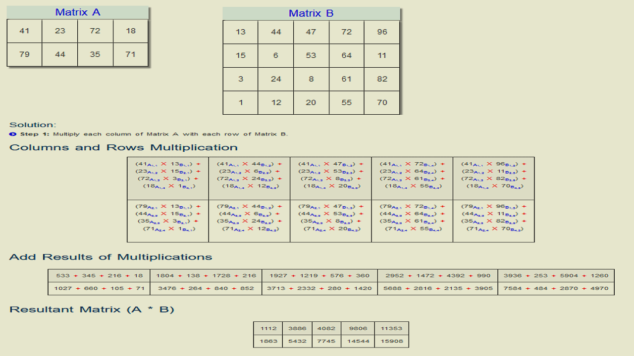634x356 pixels.
Task: Click cell 35 in Matrix A
Action: (x=95, y=54)
